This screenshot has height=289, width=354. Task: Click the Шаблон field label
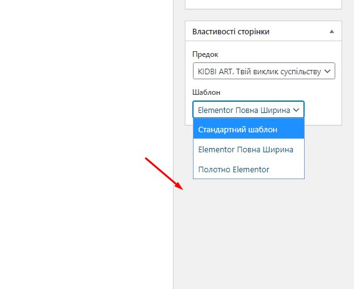[x=206, y=92]
